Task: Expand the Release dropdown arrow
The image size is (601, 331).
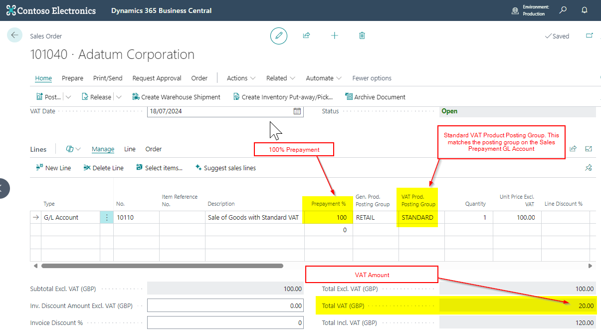Action: (x=119, y=97)
